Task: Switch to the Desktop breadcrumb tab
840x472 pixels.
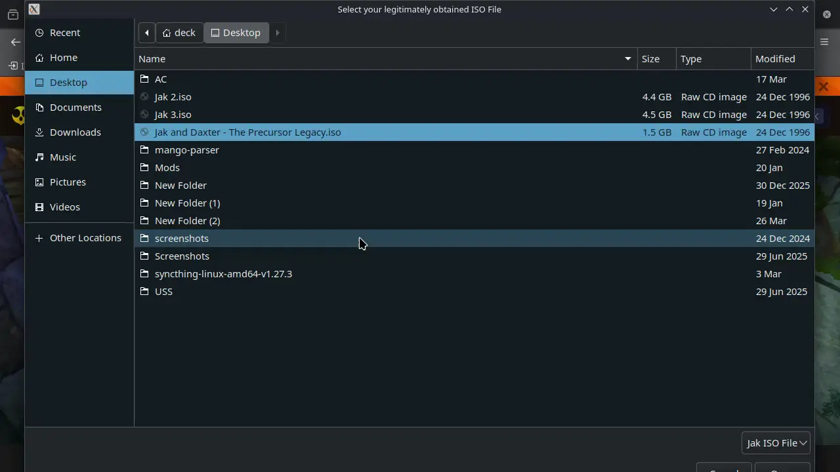Action: click(236, 32)
